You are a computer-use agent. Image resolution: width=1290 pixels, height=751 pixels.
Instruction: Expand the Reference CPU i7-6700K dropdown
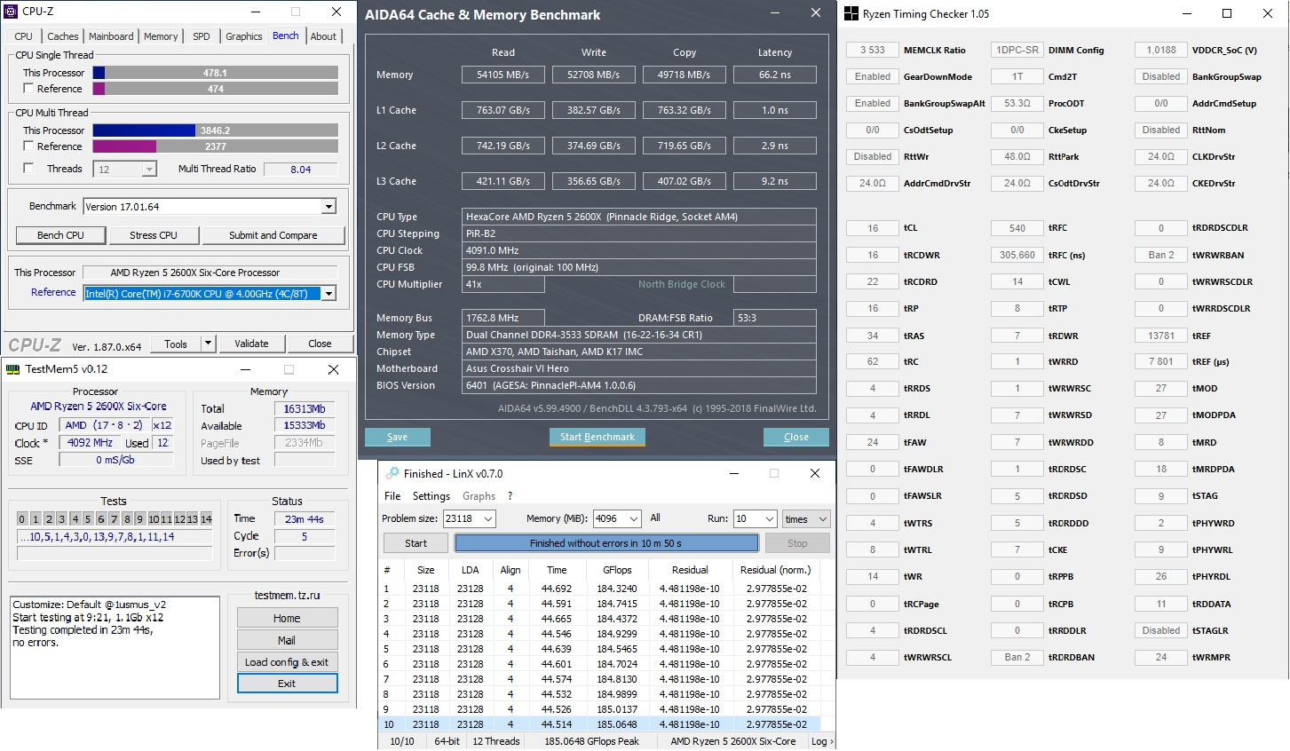(x=328, y=294)
